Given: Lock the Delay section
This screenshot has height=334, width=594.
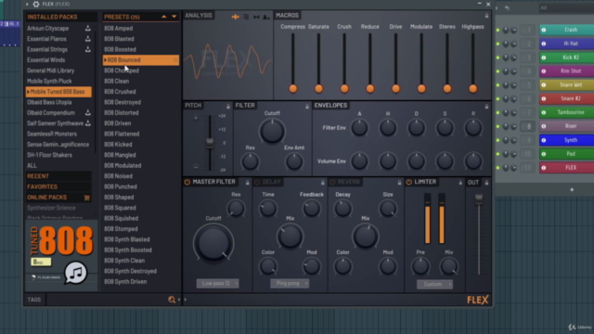Looking at the screenshot, I should (x=323, y=183).
